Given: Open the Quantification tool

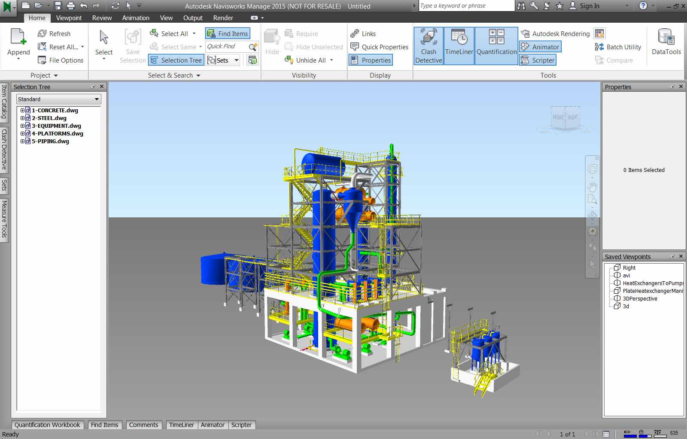Looking at the screenshot, I should point(497,46).
